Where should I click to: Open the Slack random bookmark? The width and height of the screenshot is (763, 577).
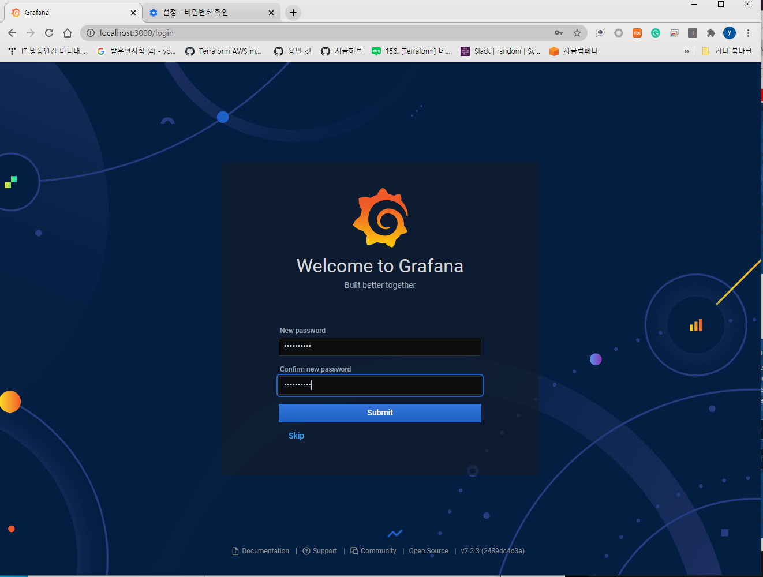click(x=500, y=51)
